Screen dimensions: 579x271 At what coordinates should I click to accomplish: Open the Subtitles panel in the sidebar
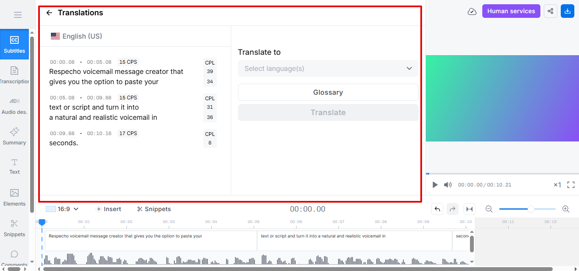tap(14, 44)
